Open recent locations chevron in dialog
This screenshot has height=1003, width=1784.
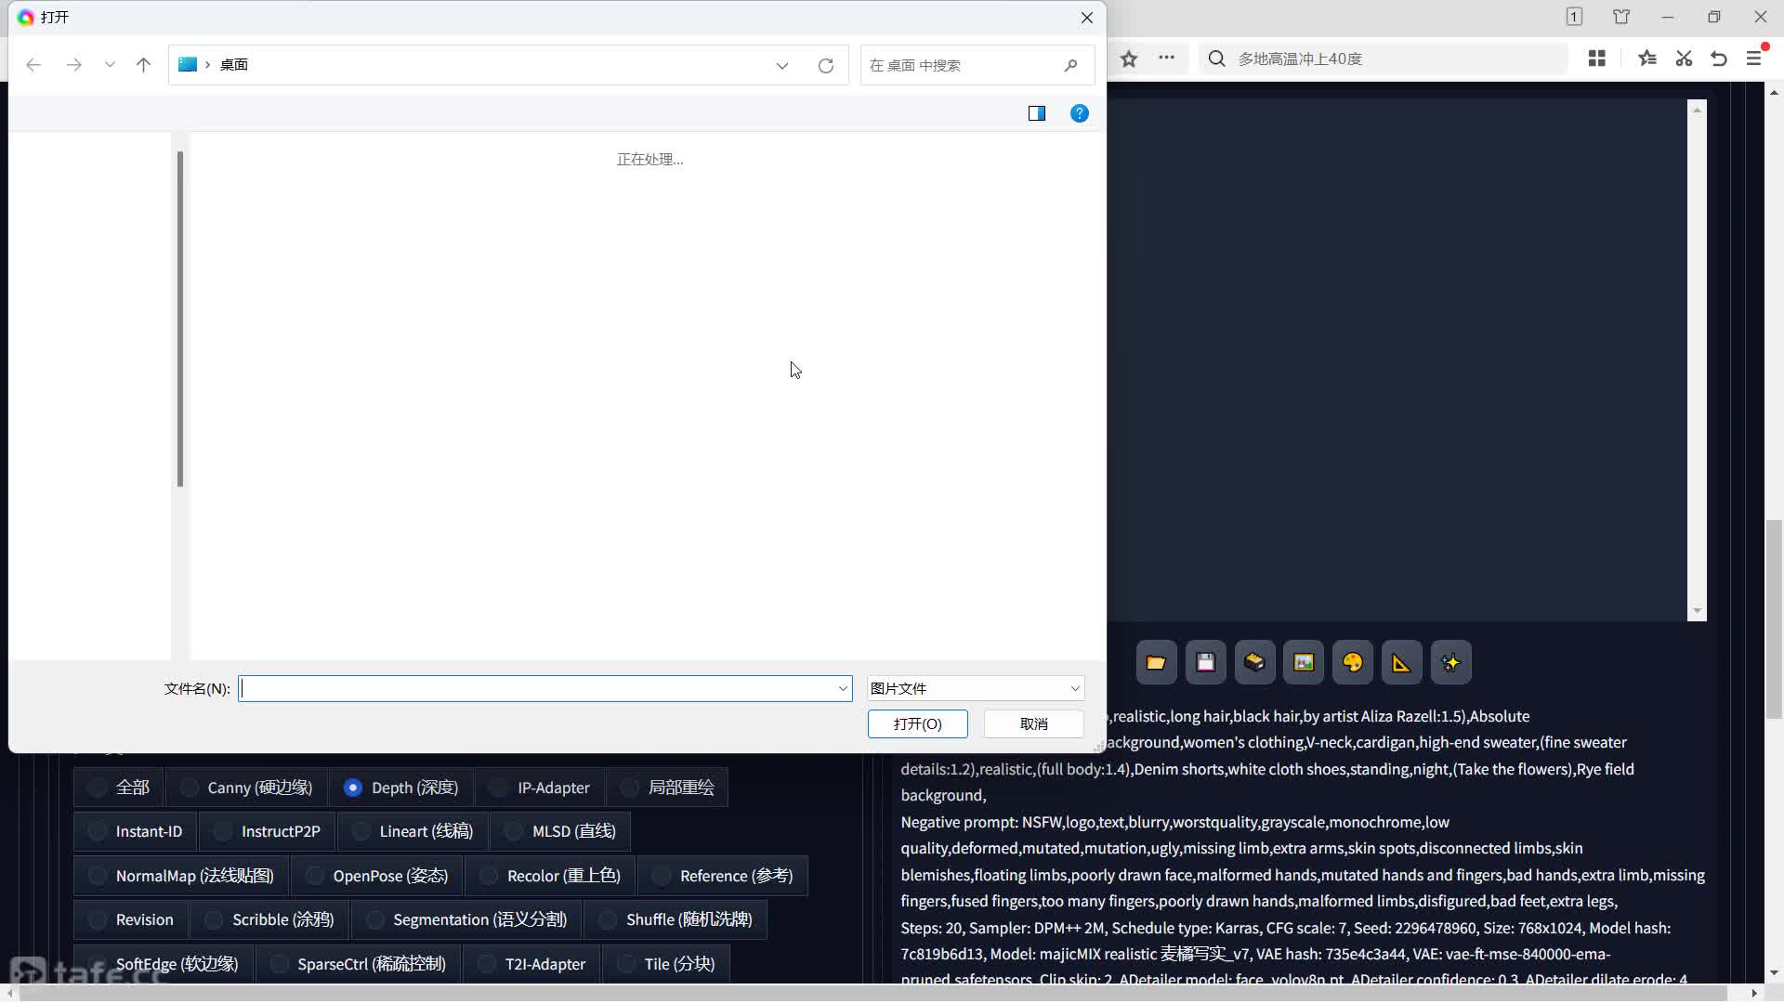(110, 65)
